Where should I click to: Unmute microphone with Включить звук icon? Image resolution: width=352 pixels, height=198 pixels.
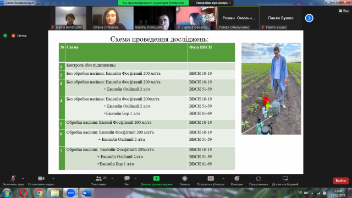point(13,179)
